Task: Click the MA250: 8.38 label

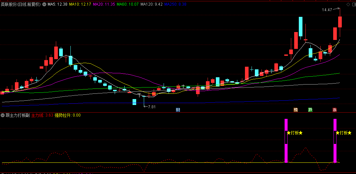Action: coord(175,4)
